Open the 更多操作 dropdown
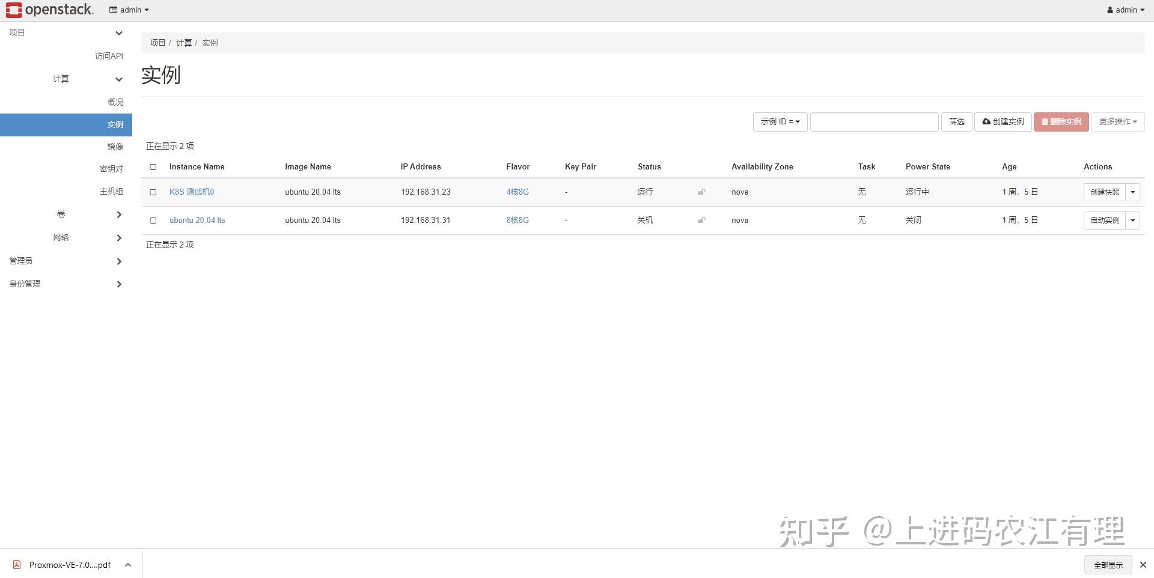 (x=1117, y=121)
